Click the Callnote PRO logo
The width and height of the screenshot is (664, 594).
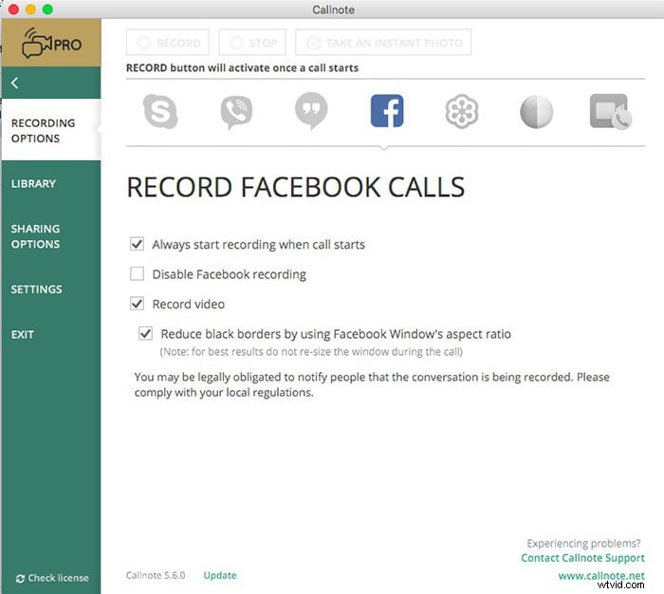coord(51,43)
